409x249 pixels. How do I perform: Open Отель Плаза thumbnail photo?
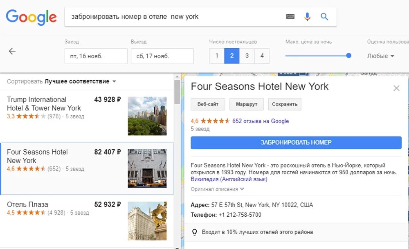tap(147, 221)
